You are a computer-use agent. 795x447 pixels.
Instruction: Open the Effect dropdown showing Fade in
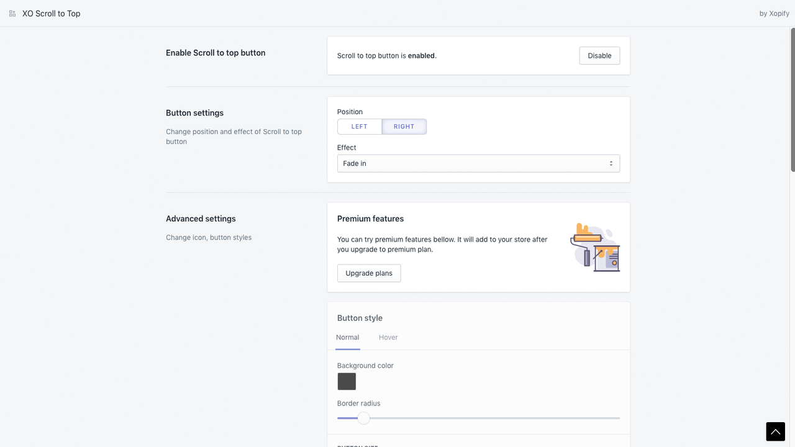478,163
